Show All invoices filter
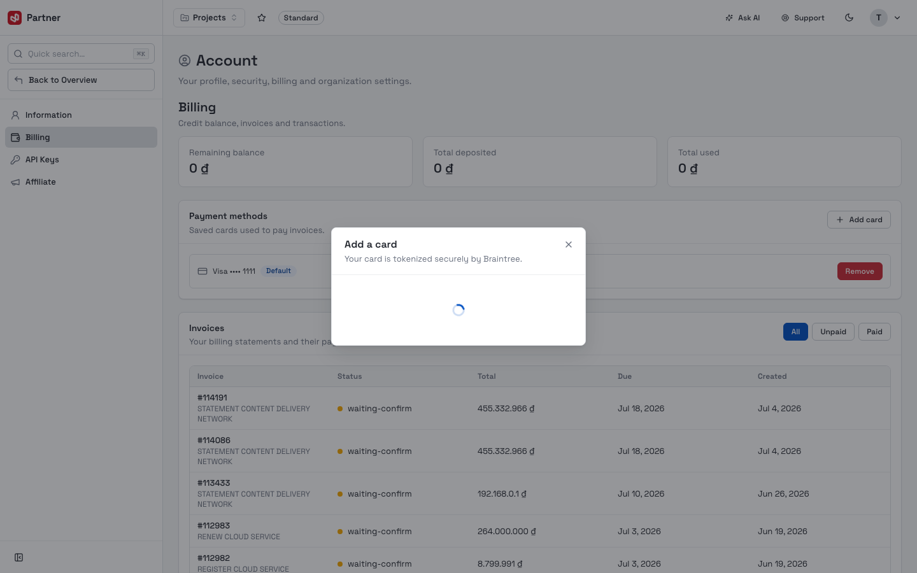Viewport: 917px width, 573px height. click(795, 332)
